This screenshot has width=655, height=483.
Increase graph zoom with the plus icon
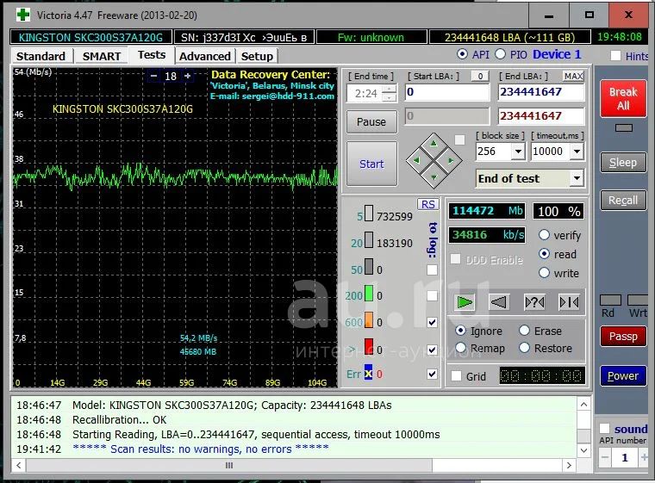click(188, 76)
